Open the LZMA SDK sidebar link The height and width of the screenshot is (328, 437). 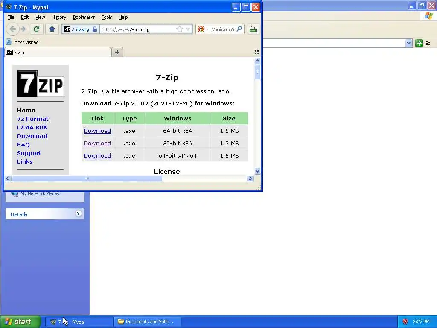pyautogui.click(x=32, y=127)
